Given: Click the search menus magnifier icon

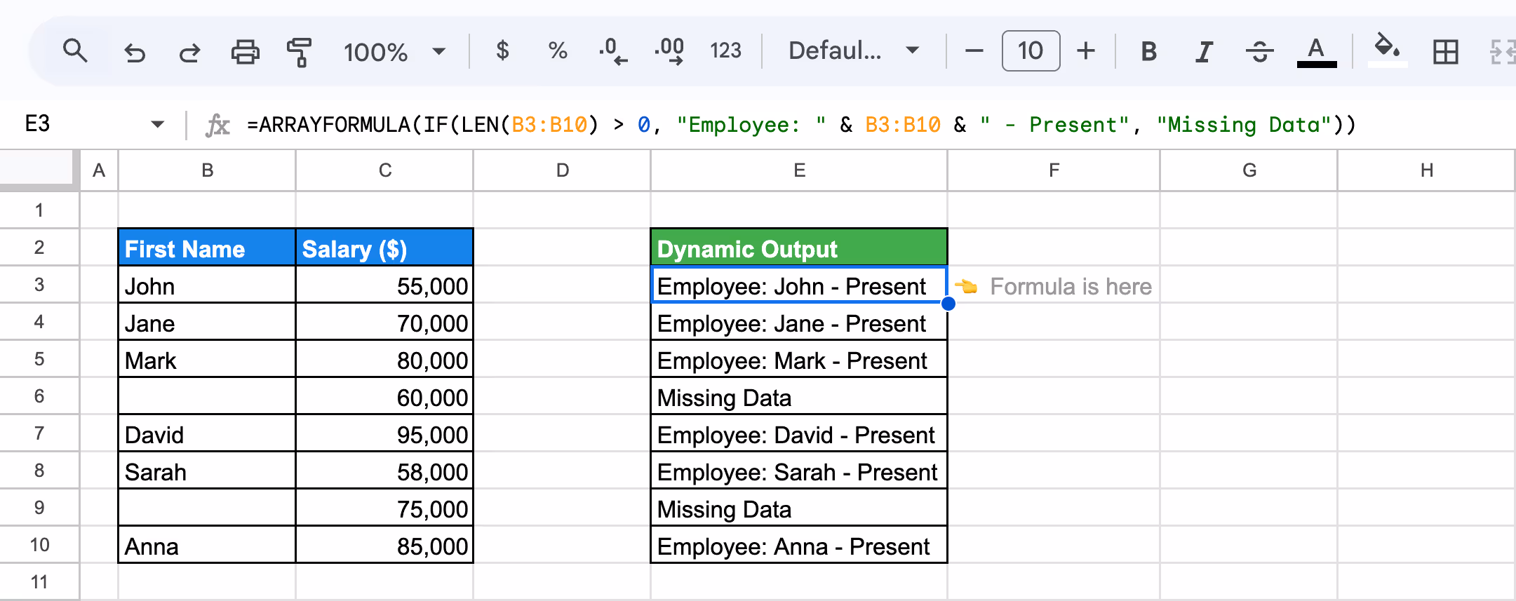Looking at the screenshot, I should [75, 51].
